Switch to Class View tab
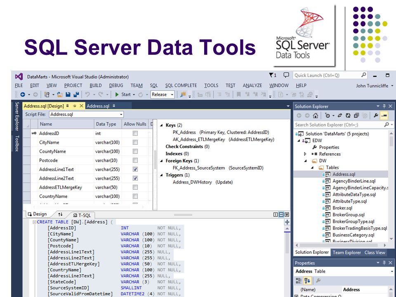Viewport: 396px width, 297px height. tap(375, 252)
